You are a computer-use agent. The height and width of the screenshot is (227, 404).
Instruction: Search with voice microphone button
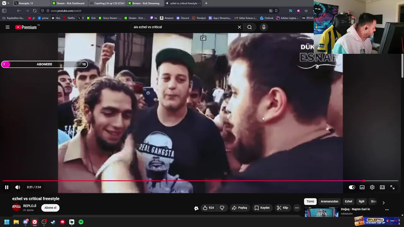[264, 27]
